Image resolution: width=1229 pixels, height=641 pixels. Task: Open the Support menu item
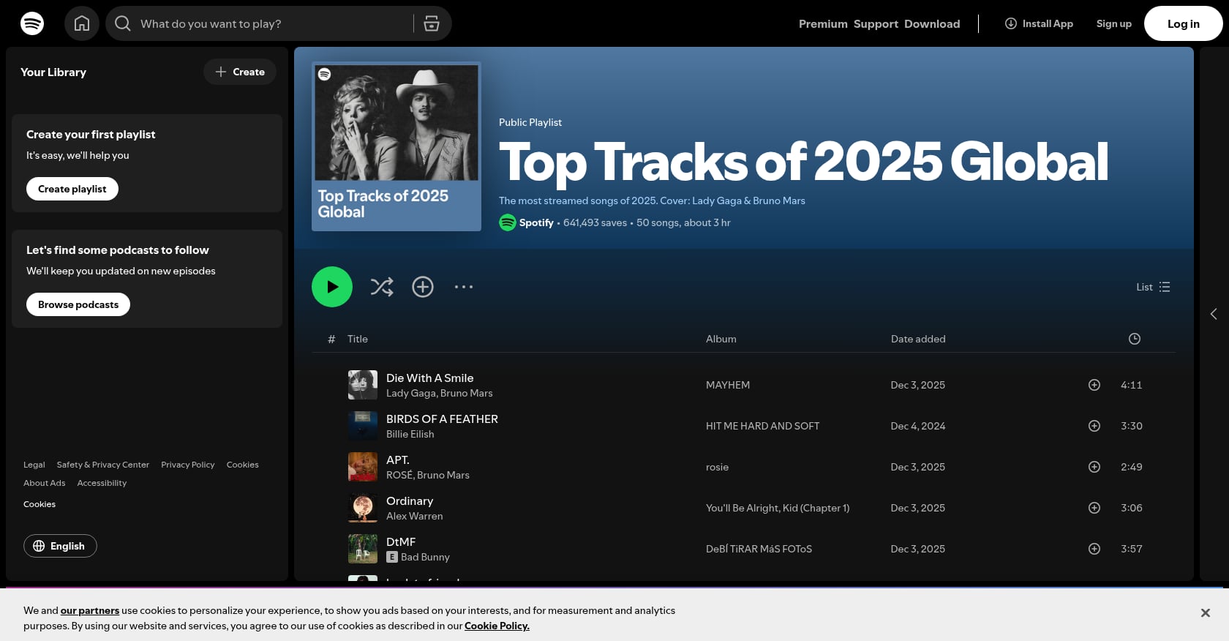[x=876, y=23]
